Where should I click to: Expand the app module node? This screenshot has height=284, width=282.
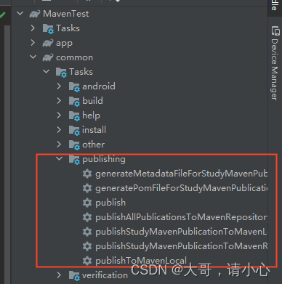pos(33,42)
